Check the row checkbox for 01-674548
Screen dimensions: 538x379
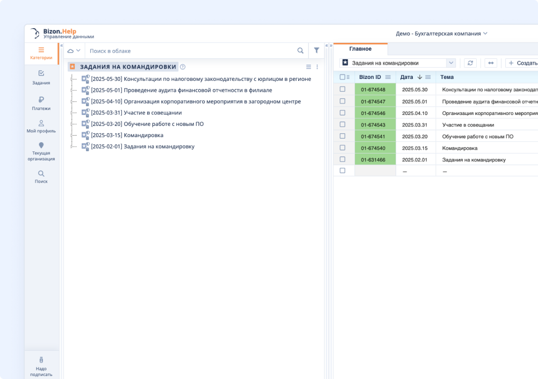tap(342, 89)
